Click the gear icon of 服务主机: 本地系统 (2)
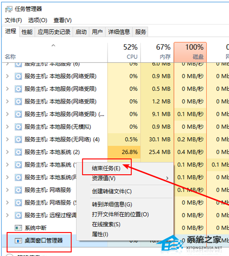 pos(19,152)
